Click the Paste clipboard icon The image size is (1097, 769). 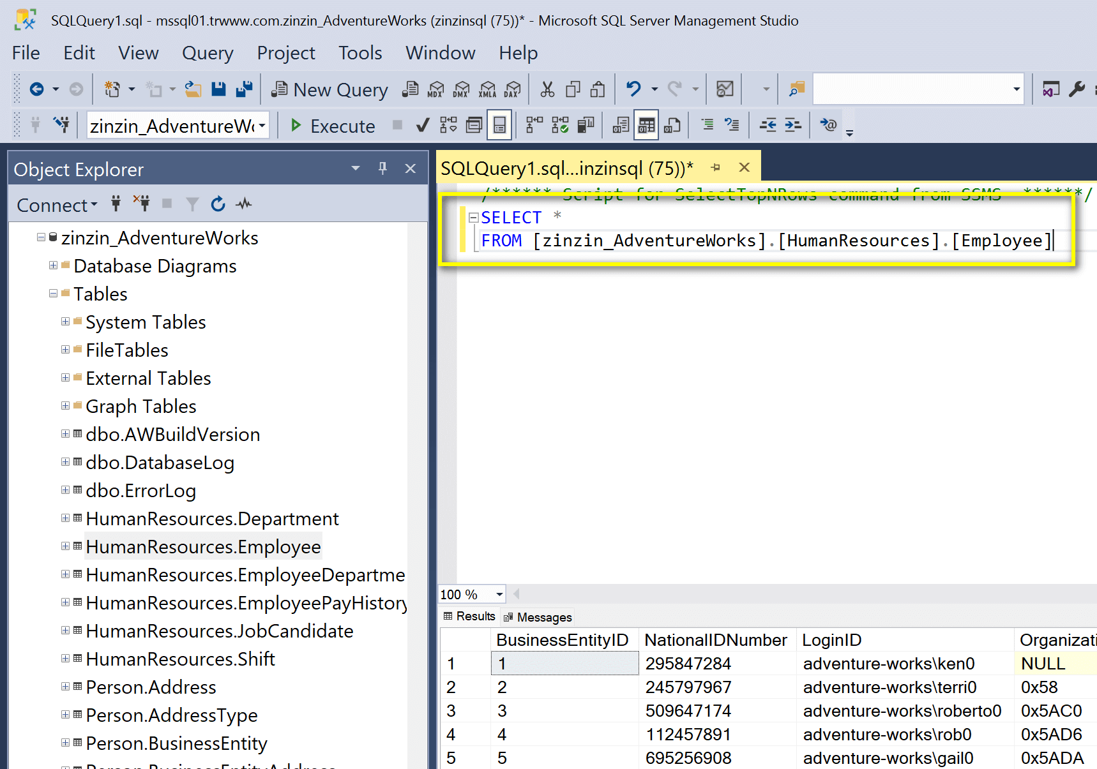[598, 89]
